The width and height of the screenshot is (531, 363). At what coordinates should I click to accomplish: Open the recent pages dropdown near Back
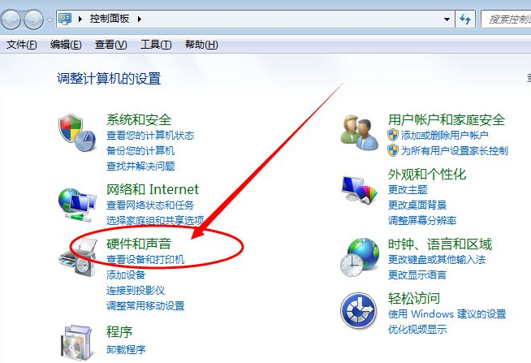[50, 20]
